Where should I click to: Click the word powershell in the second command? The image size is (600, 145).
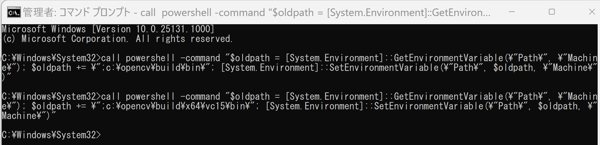(x=150, y=96)
